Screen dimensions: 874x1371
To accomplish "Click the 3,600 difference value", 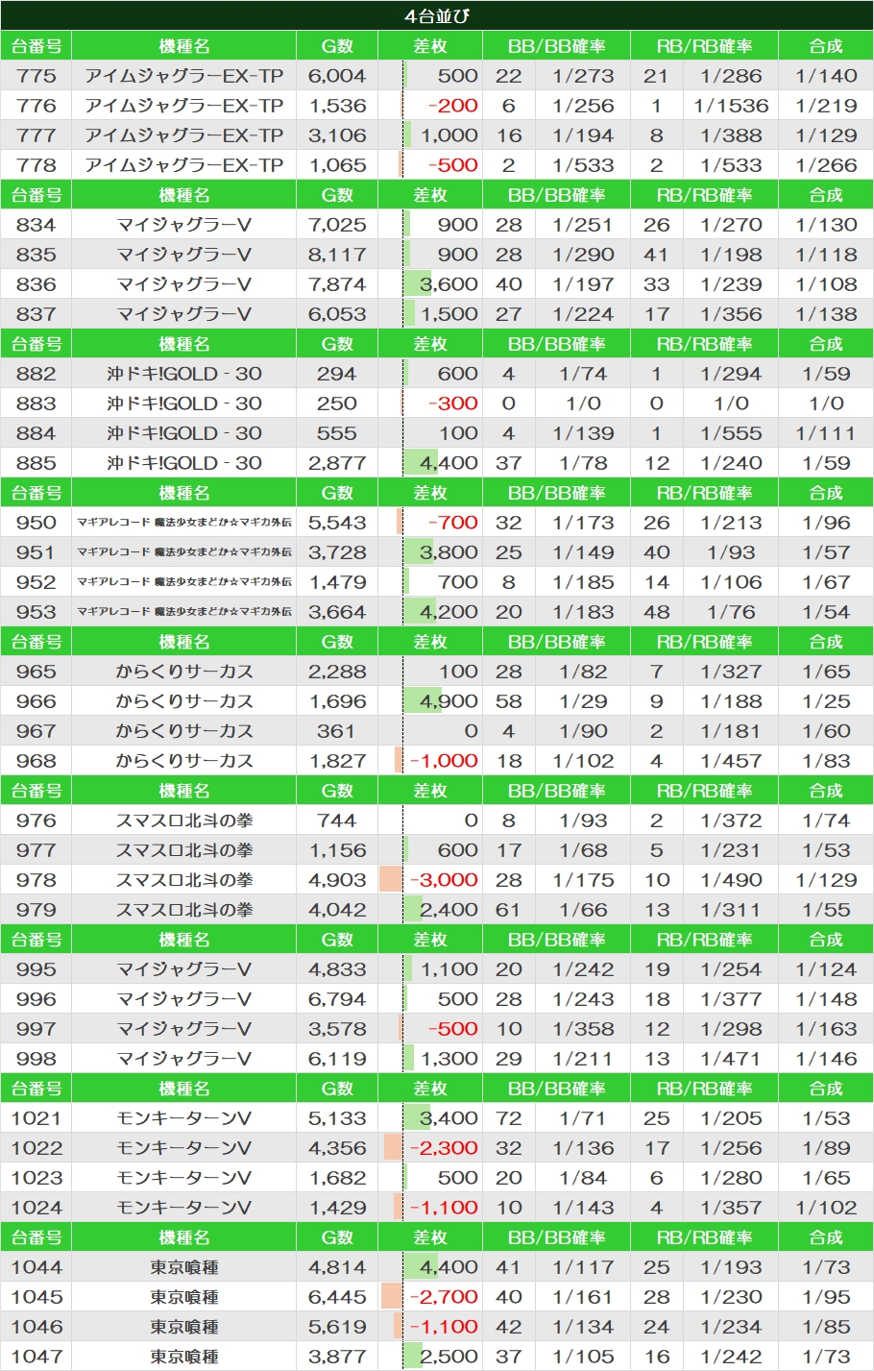I will point(449,284).
